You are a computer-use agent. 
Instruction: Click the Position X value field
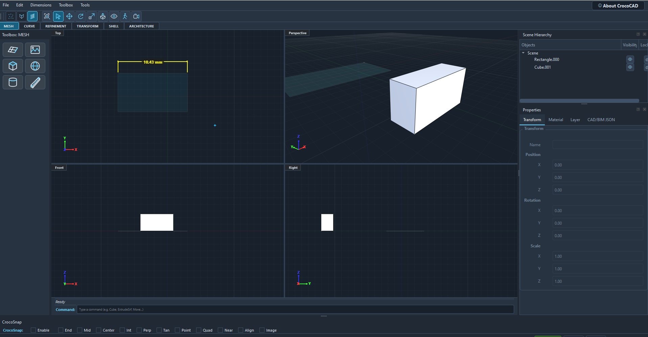pyautogui.click(x=598, y=165)
